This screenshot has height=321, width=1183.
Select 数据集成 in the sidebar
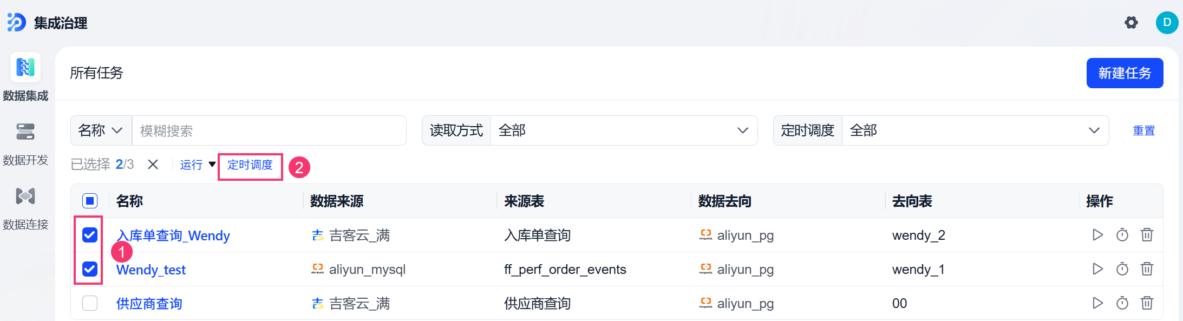tap(25, 77)
